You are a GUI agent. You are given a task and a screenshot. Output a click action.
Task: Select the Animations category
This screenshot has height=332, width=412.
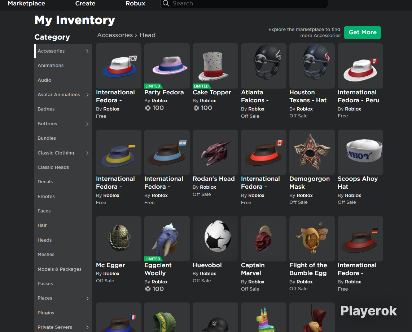51,66
